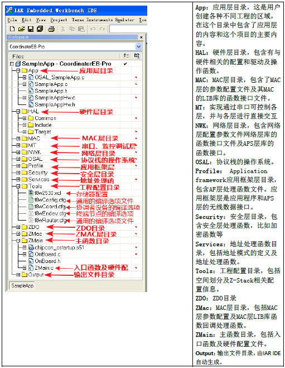Switch to the SampleApp workspace tab
This screenshot has width=285, height=368.
22,285
